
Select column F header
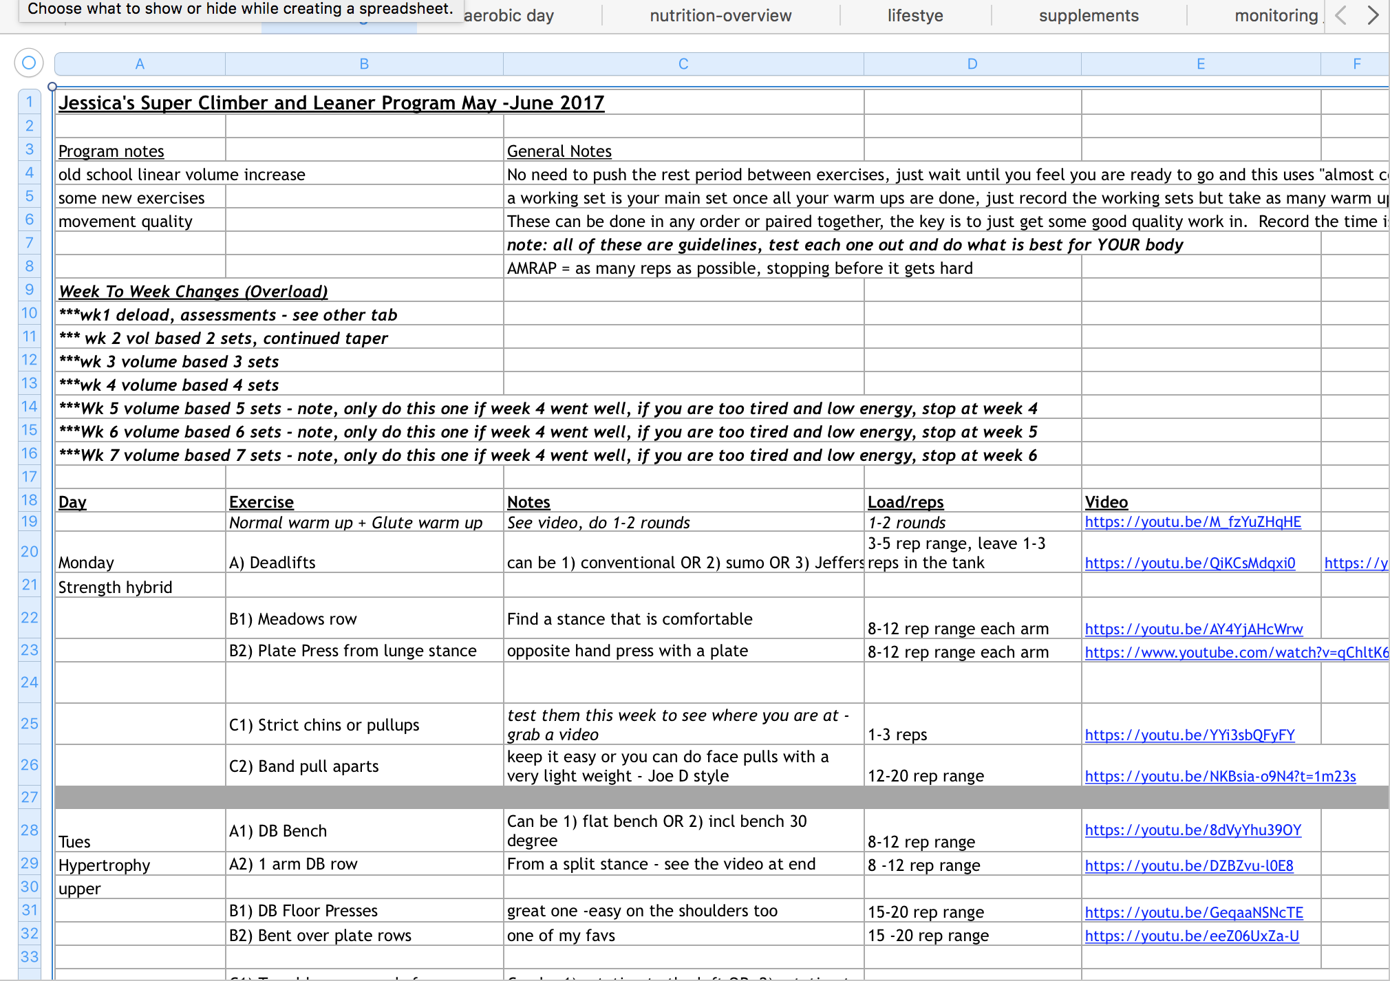1356,64
